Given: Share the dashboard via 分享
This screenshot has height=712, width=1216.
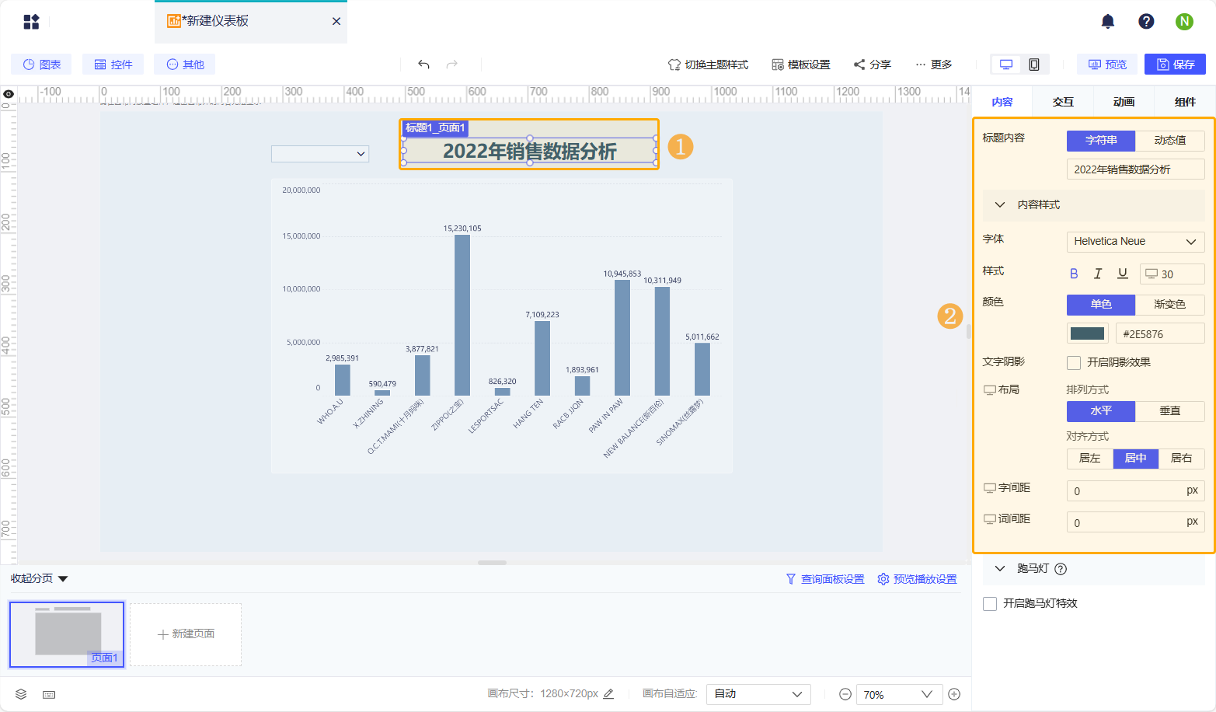Looking at the screenshot, I should pos(873,65).
